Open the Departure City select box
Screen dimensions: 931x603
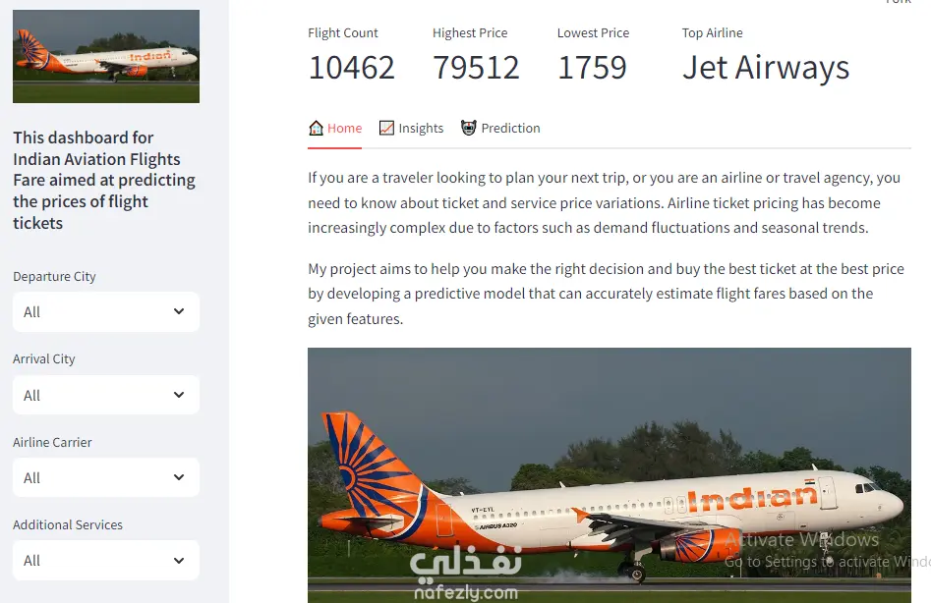coord(106,312)
